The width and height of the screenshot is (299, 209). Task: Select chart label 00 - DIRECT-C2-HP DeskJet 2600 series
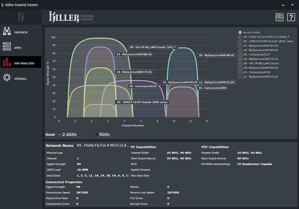(x=142, y=102)
